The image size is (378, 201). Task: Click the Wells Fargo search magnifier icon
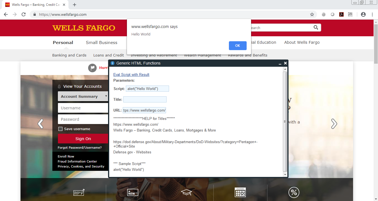coord(316,27)
